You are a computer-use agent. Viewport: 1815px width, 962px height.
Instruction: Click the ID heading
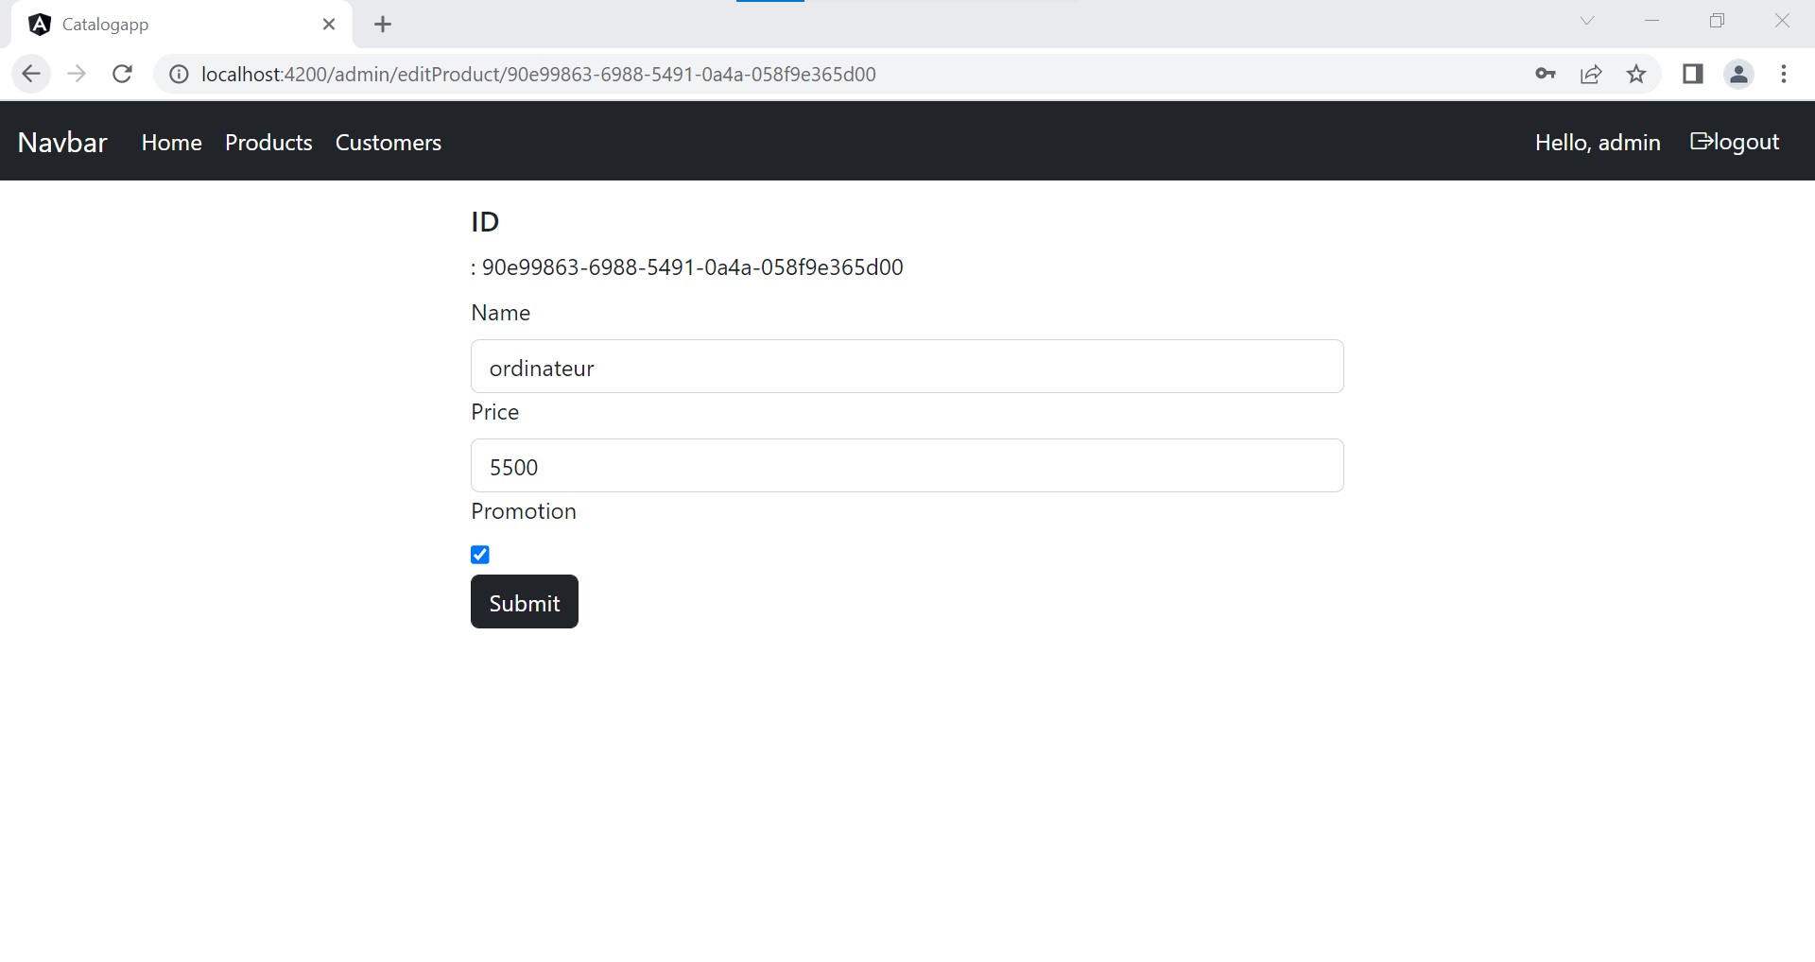(x=485, y=222)
